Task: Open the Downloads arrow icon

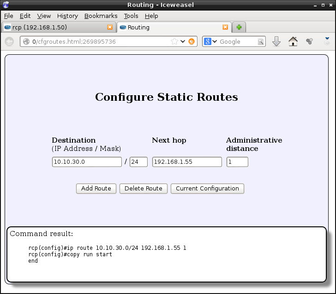Action: (x=276, y=41)
